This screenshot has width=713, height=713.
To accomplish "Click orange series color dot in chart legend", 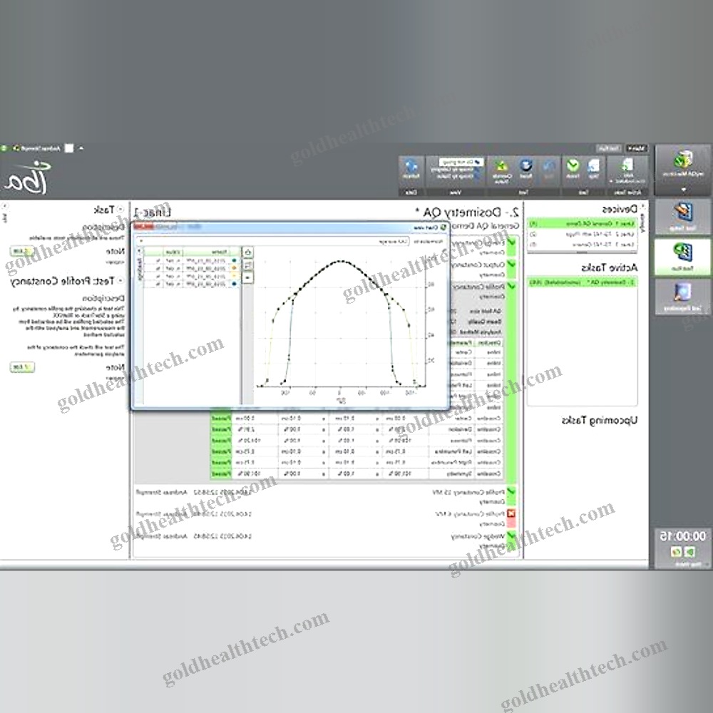I will click(234, 268).
